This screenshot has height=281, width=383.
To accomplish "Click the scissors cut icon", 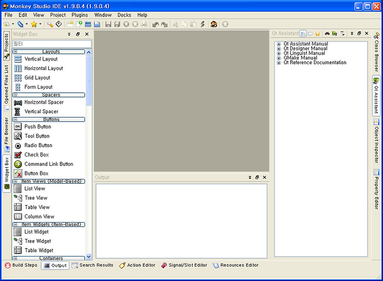I will pyautogui.click(x=176, y=24).
